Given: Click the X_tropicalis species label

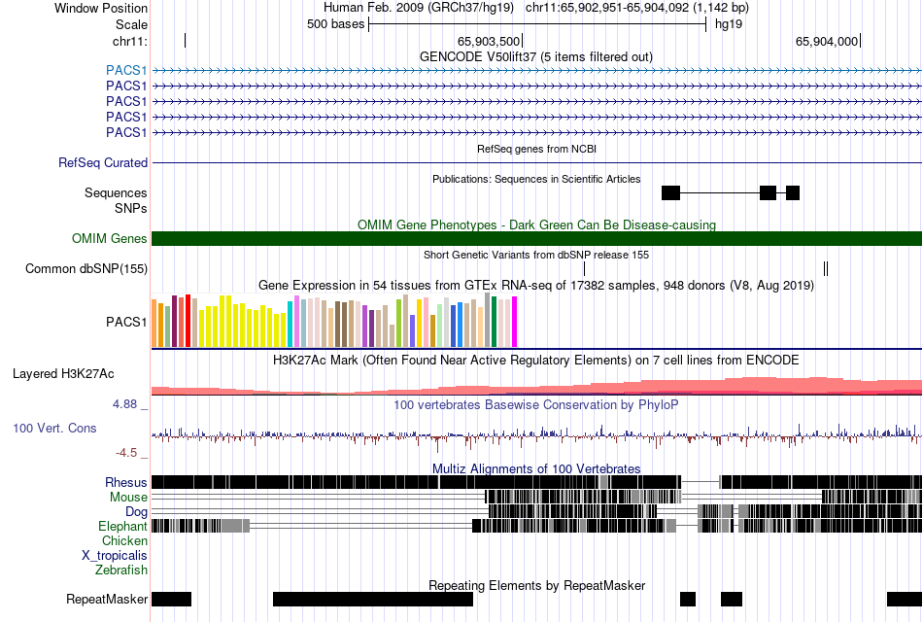Looking at the screenshot, I should click(115, 555).
